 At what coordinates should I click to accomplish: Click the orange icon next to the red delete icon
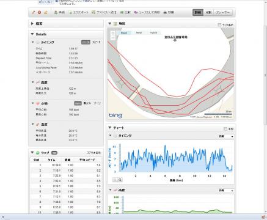tap(46, 12)
